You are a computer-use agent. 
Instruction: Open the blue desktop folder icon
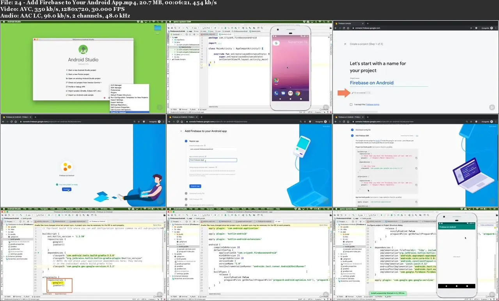(158, 28)
